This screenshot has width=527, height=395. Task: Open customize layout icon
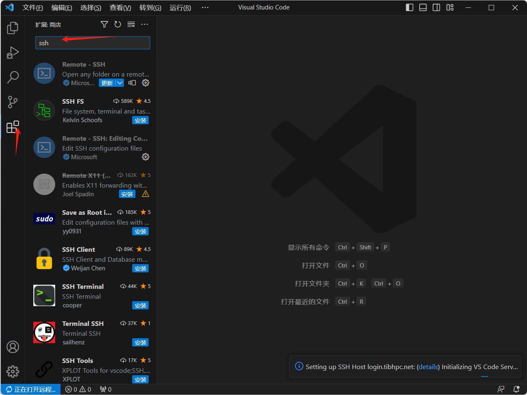pos(450,7)
